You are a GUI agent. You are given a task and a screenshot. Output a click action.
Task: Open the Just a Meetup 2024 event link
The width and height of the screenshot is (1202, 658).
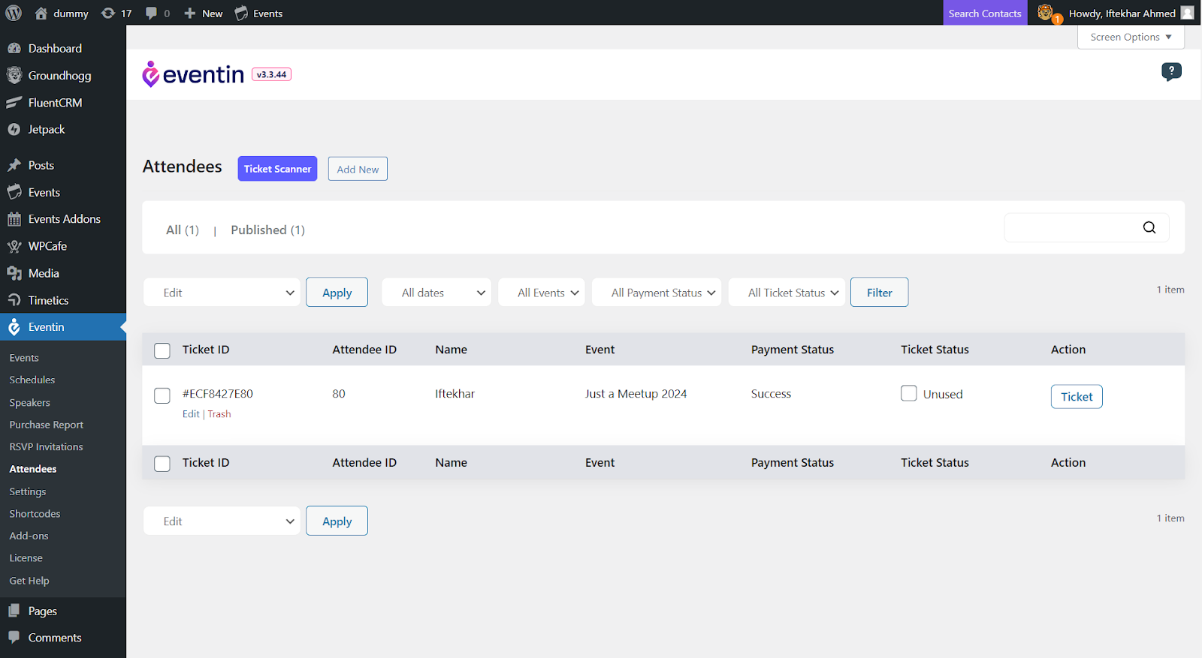(636, 393)
